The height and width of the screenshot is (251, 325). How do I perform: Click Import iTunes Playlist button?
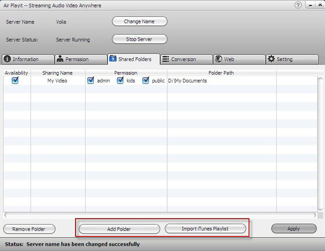(205, 229)
